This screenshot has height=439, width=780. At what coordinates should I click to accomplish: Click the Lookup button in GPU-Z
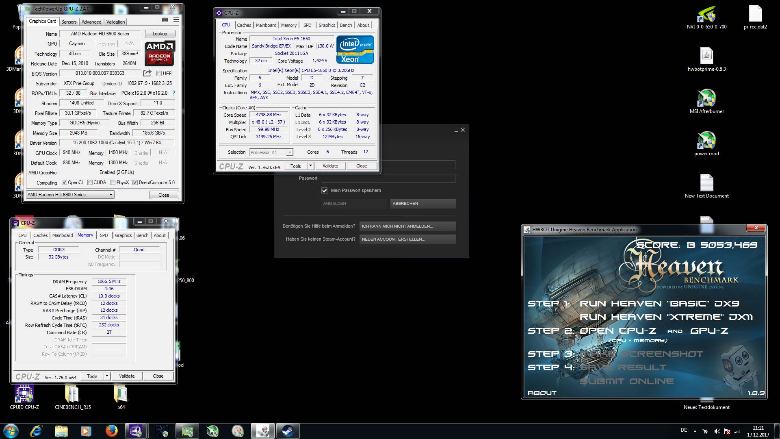(160, 34)
